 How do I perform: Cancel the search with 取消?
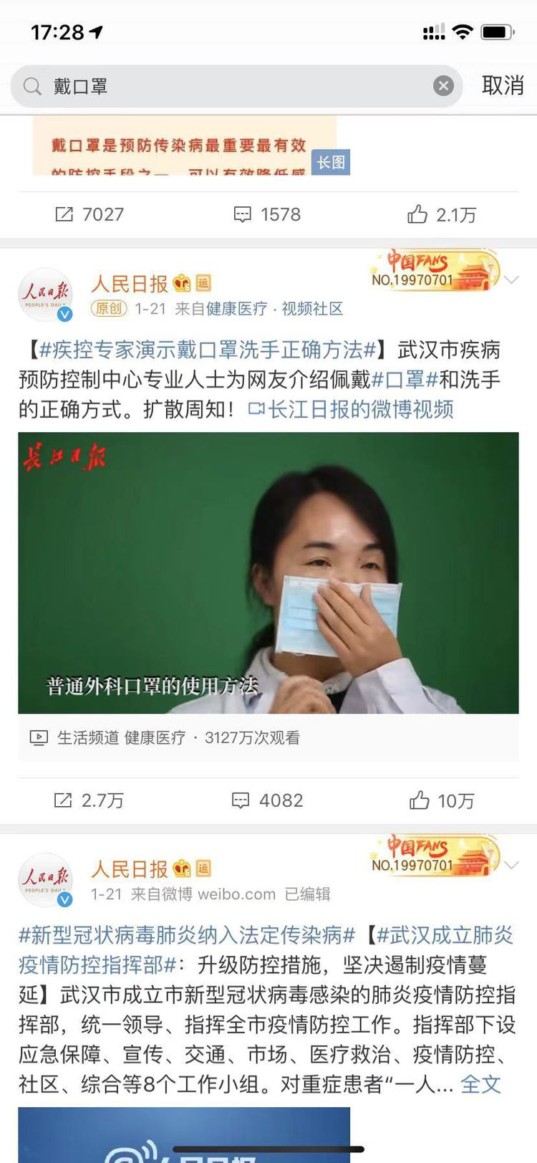pos(503,86)
